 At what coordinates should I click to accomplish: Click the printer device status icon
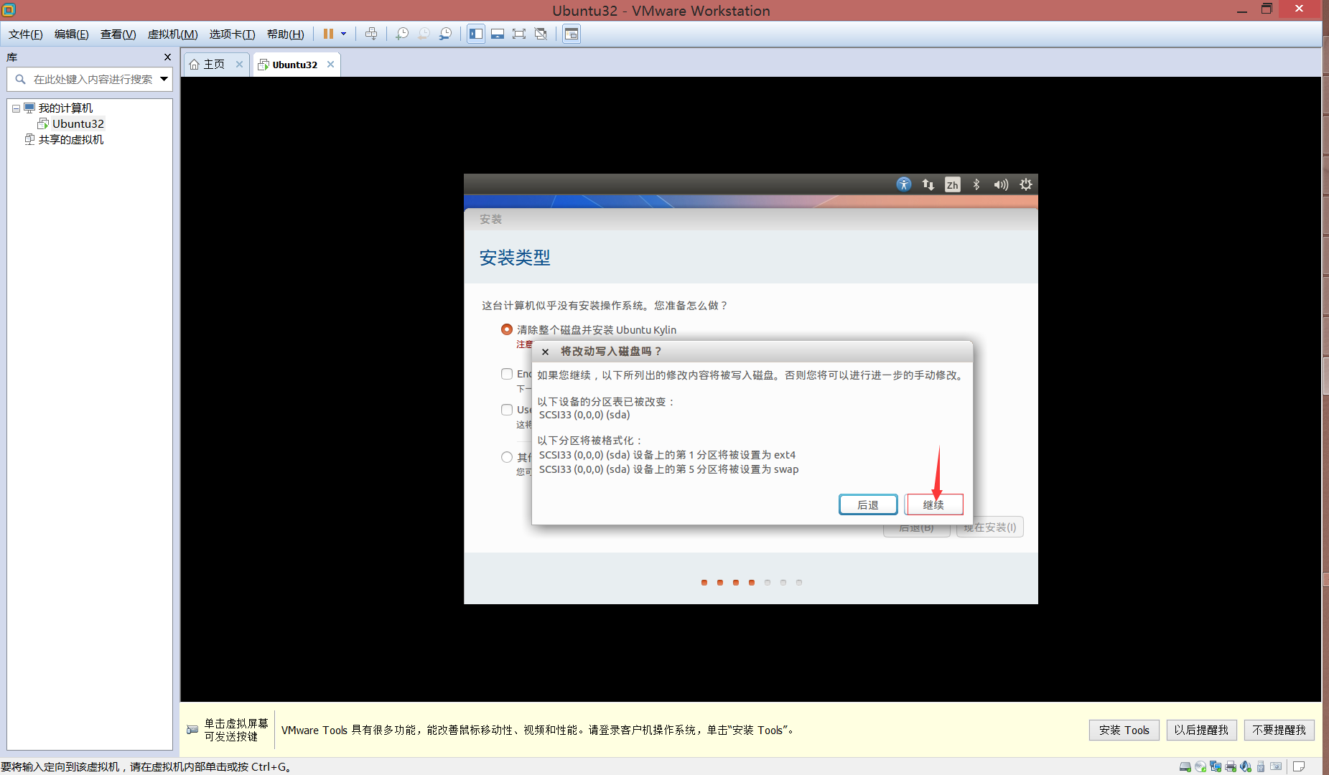(1231, 766)
